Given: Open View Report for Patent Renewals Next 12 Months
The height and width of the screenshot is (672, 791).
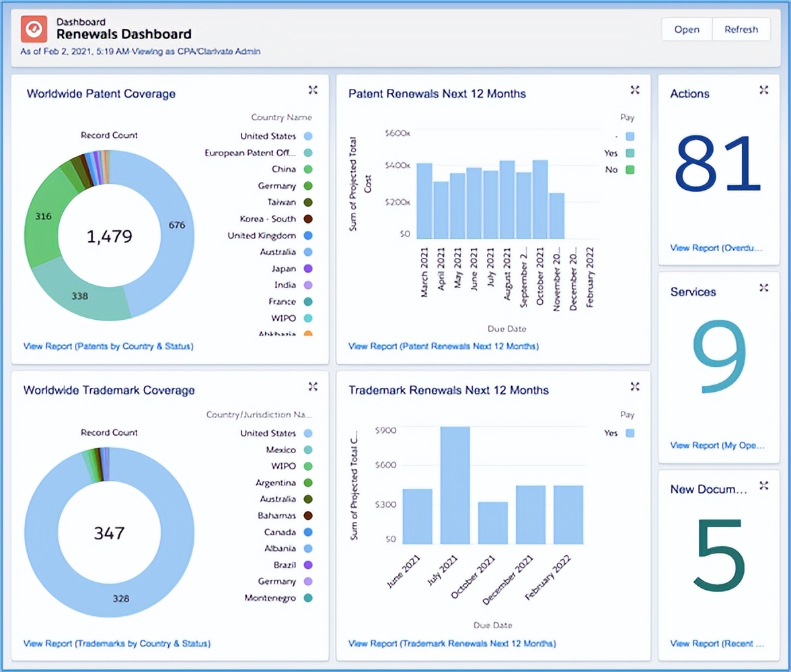Looking at the screenshot, I should 443,347.
